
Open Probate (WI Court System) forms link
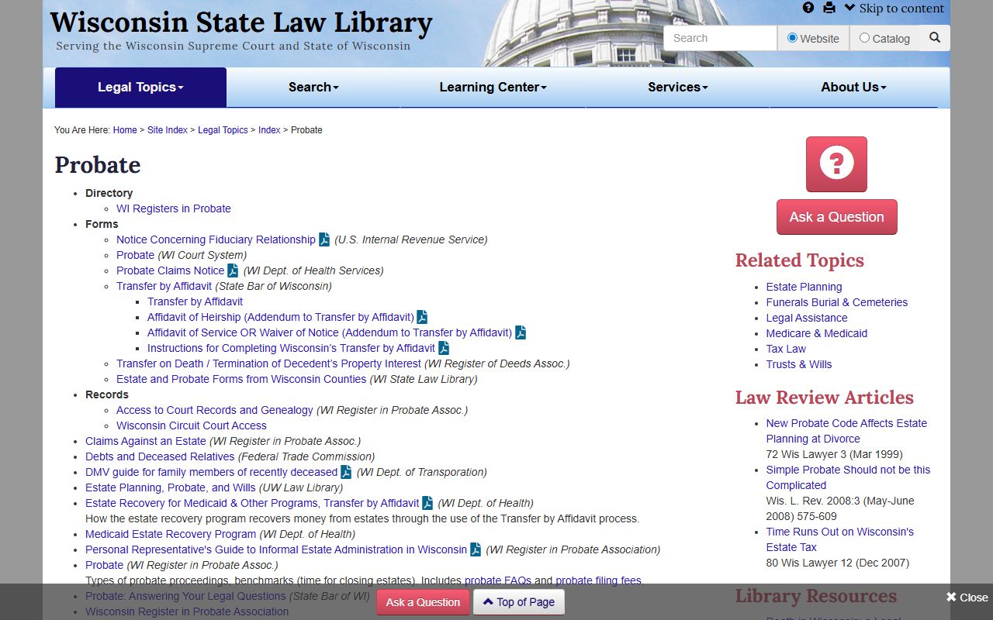point(135,255)
